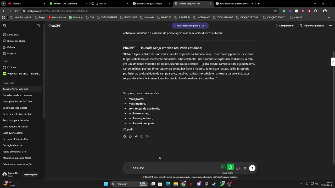This screenshot has width=335, height=188.
Task: Open the Preferências de cookies link
Action: [x=226, y=177]
